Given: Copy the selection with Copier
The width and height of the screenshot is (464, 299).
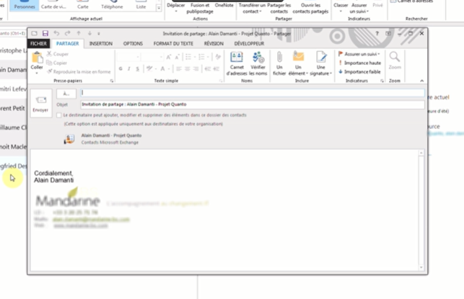Looking at the screenshot, I should point(57,63).
